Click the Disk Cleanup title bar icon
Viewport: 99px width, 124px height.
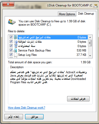coord(96,6)
